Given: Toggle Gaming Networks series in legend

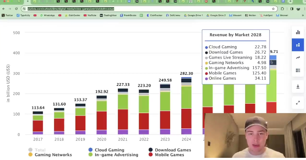Looking at the screenshot, I should click(x=50, y=155).
